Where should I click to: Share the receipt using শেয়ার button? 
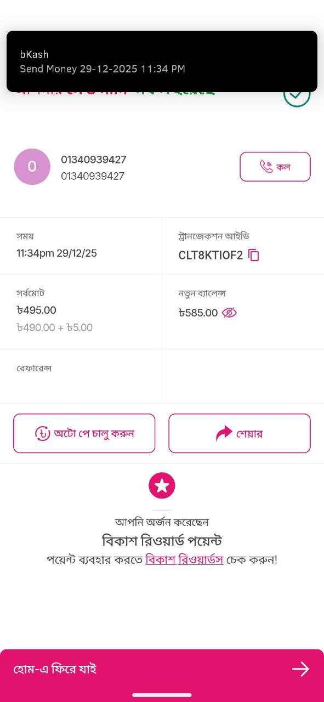tap(239, 433)
